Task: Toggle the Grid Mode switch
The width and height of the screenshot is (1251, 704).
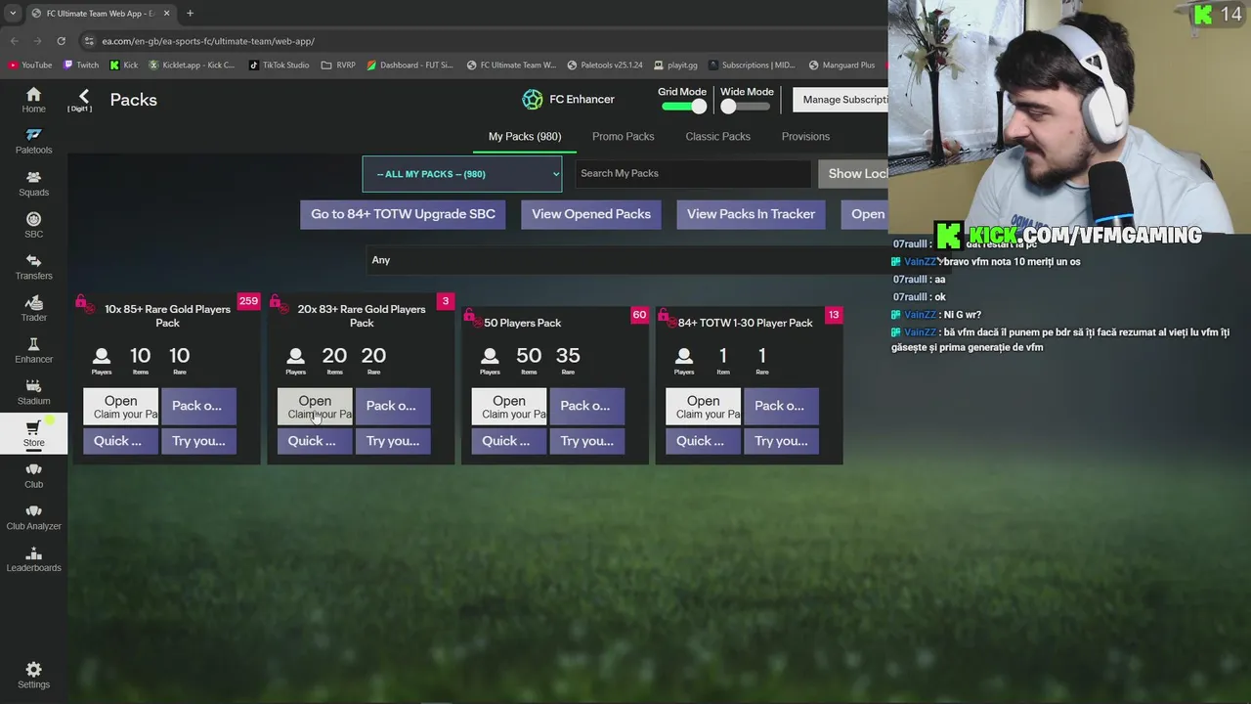Action: point(684,107)
